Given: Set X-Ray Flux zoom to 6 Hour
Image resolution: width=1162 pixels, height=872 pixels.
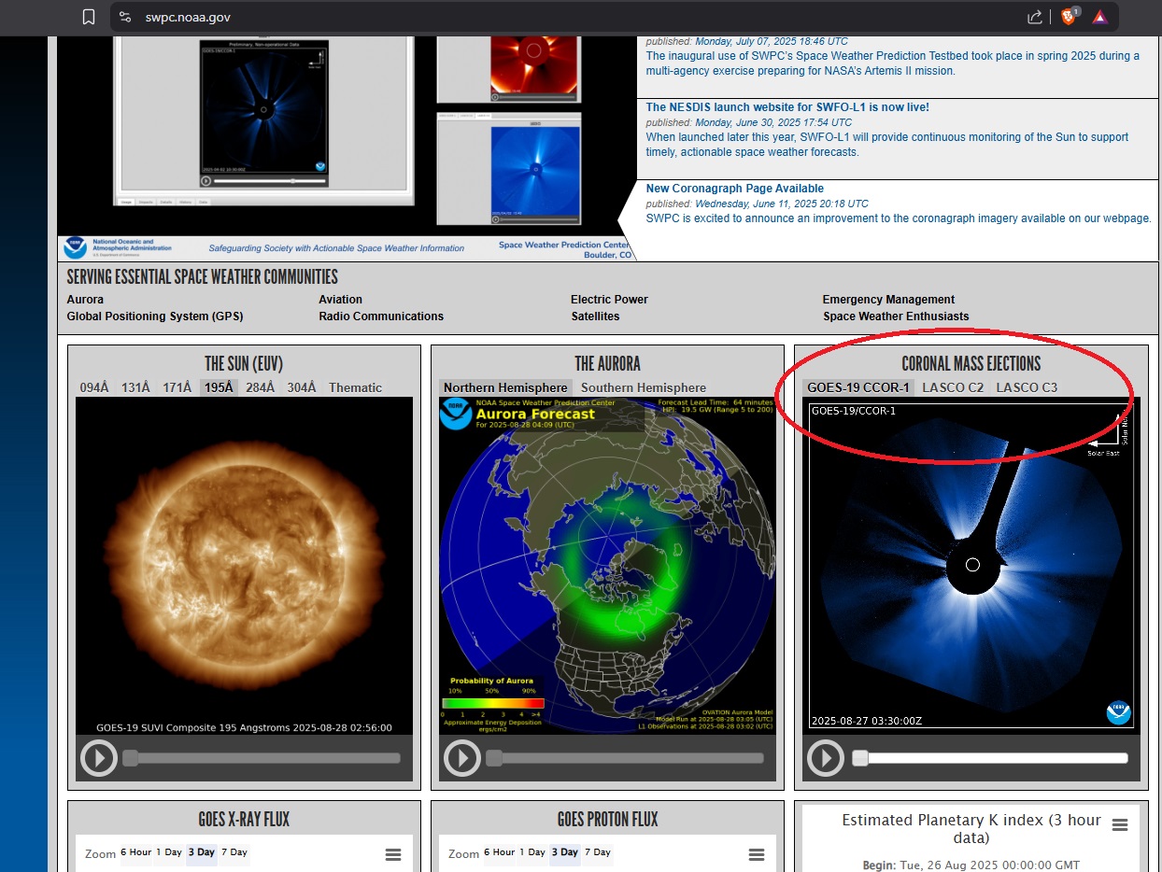Looking at the screenshot, I should tap(135, 852).
